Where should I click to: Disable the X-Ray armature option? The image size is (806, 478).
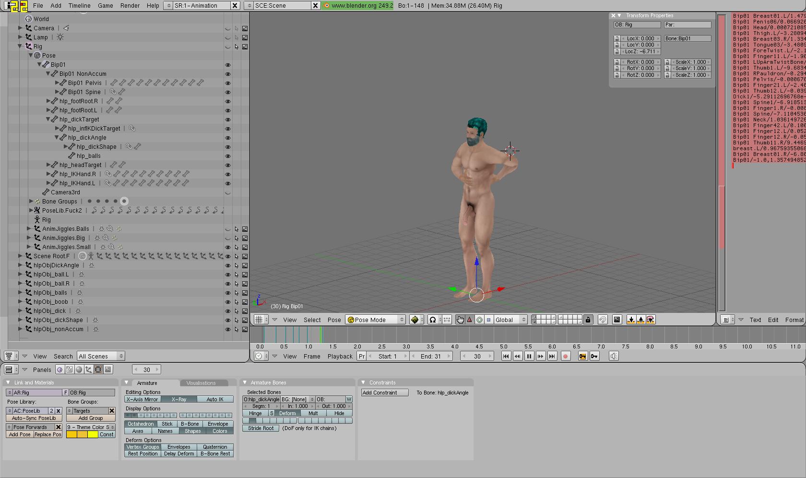(x=178, y=399)
